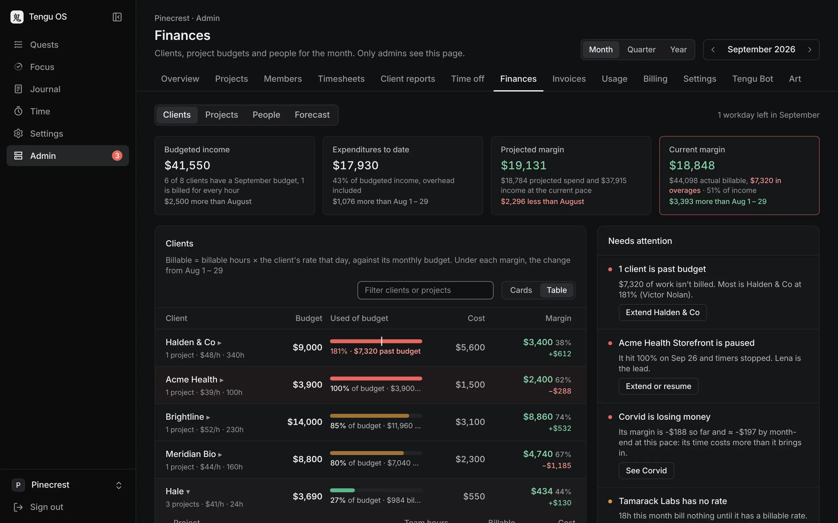The image size is (838, 523).
Task: Focus the Filter clients or projects field
Action: point(425,290)
